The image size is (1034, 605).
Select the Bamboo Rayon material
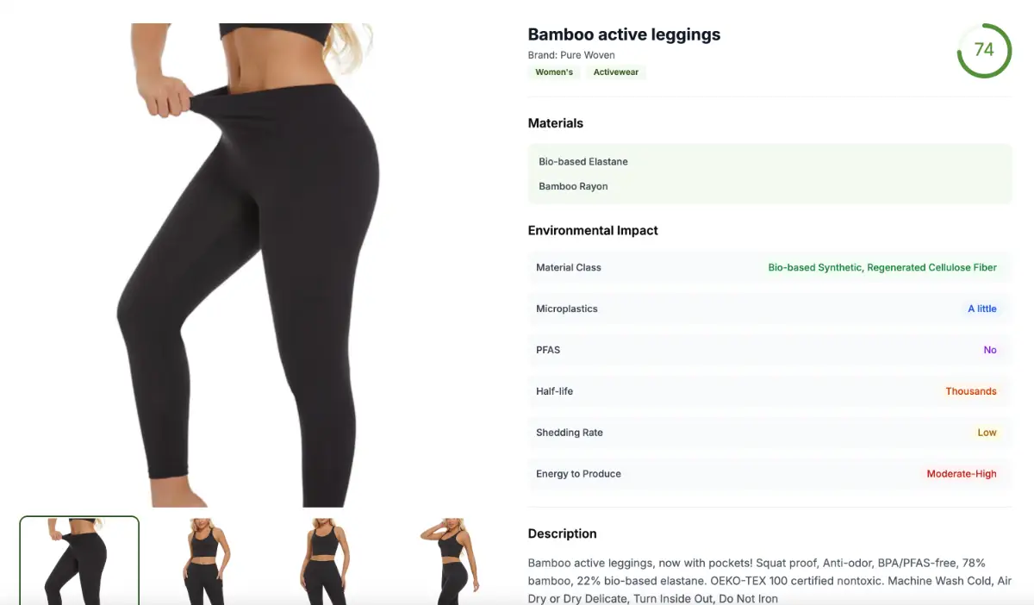(573, 186)
